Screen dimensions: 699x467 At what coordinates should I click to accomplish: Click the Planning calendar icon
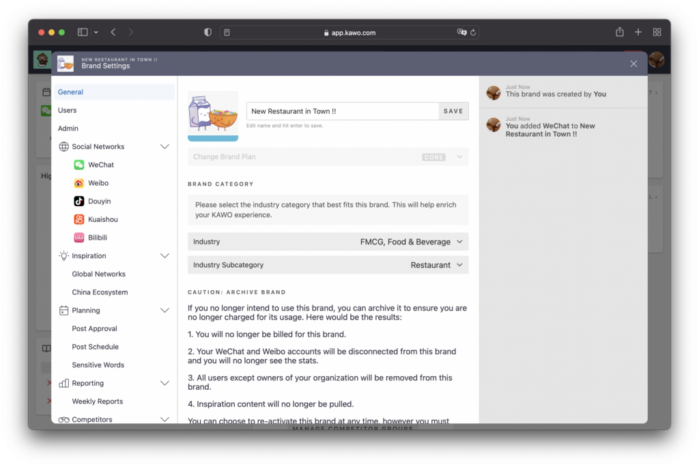pos(63,311)
